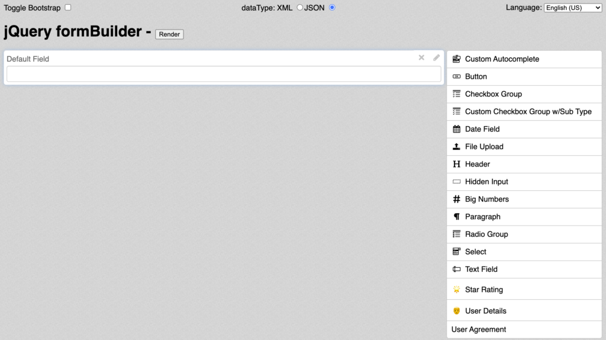Click the Select field icon
This screenshot has height=340, width=606.
(456, 252)
